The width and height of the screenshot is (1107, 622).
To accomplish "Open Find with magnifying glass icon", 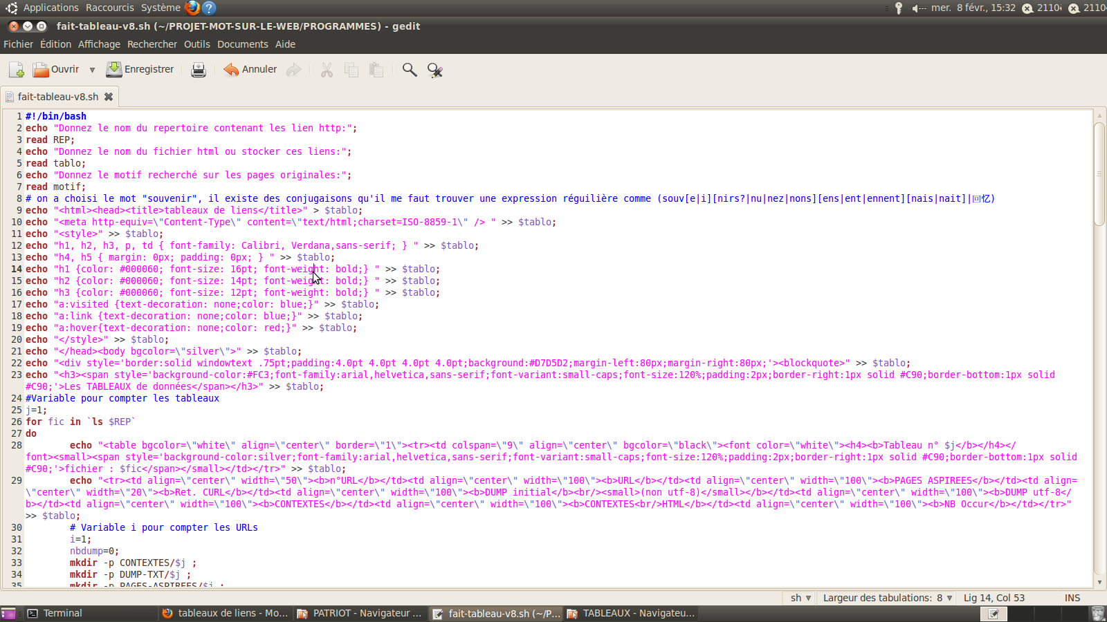I will (x=410, y=70).
